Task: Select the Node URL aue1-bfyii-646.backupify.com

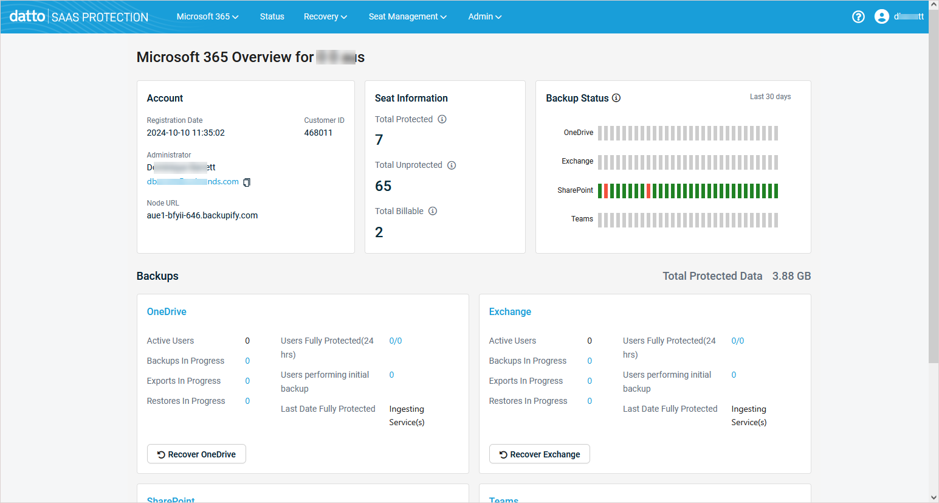Action: 202,215
